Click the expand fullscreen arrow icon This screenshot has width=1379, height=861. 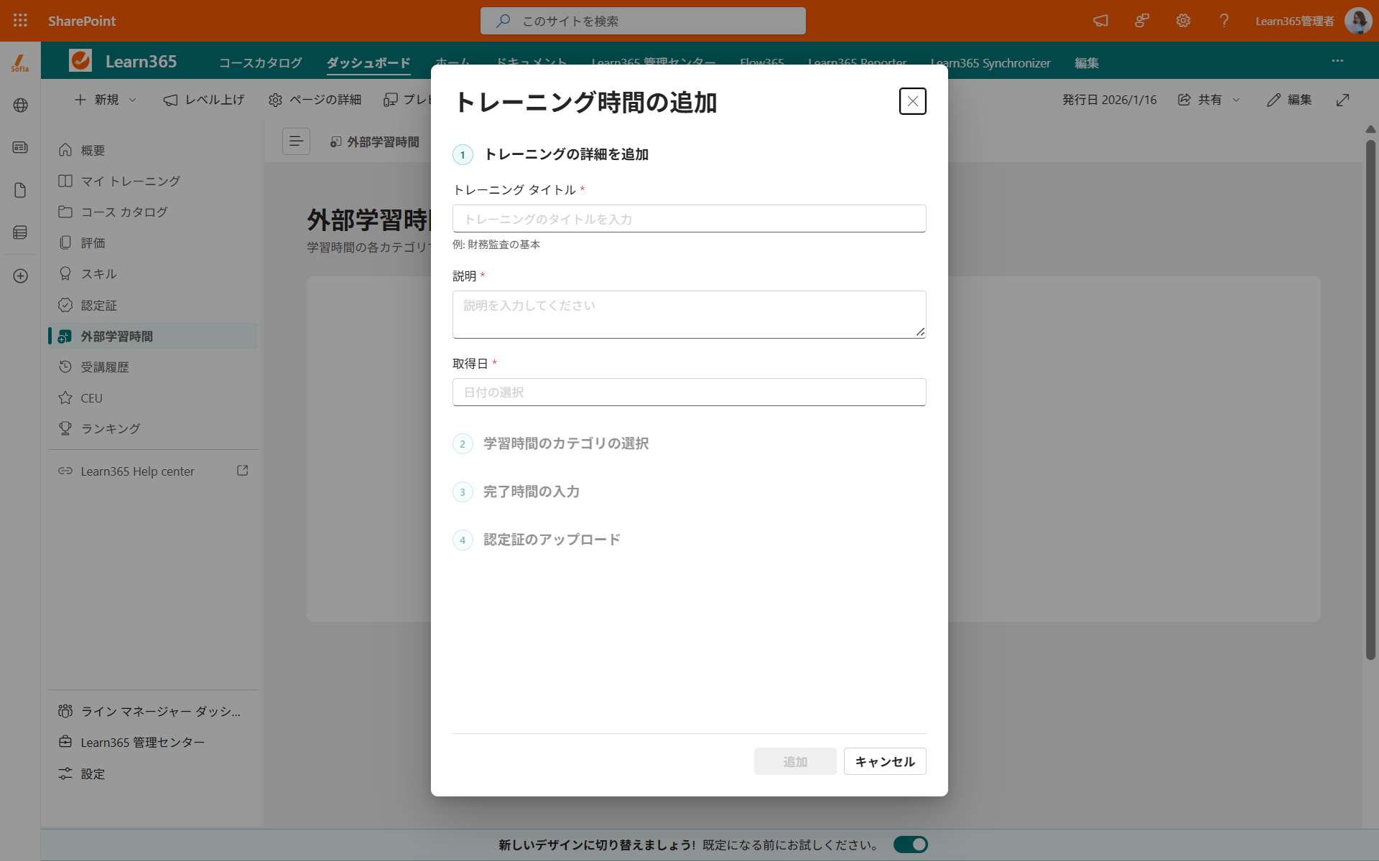tap(1342, 100)
